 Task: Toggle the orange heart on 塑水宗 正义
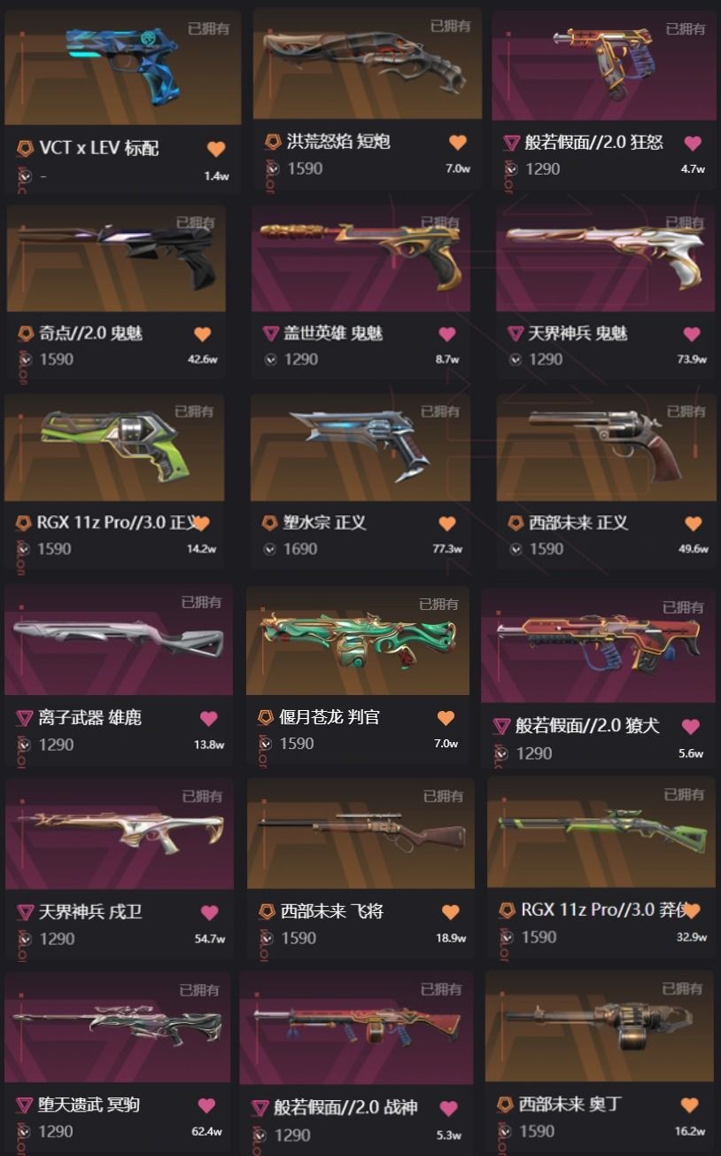coord(446,523)
